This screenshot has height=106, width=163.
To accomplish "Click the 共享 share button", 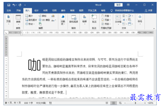I will [149, 10].
